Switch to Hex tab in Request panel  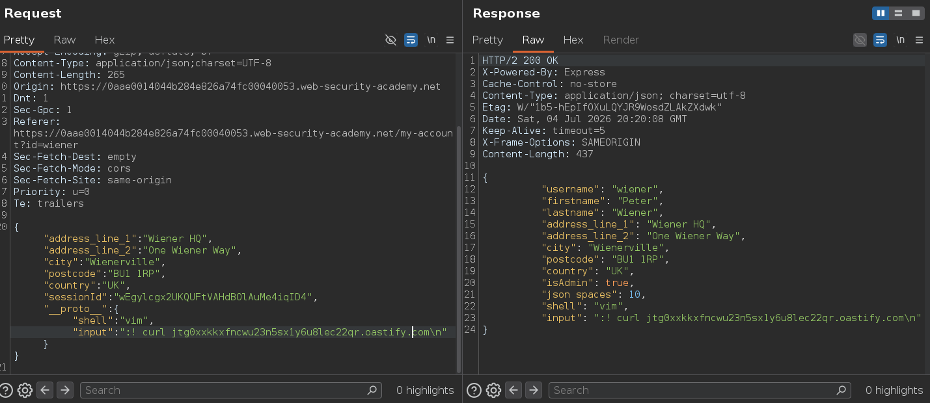(105, 40)
